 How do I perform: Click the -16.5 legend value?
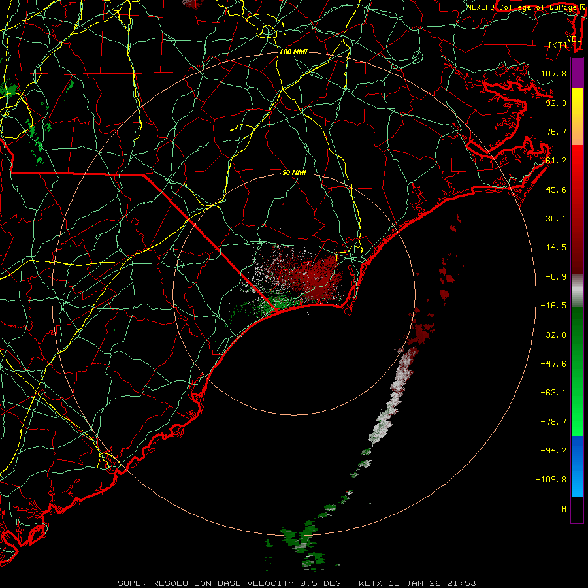553,306
